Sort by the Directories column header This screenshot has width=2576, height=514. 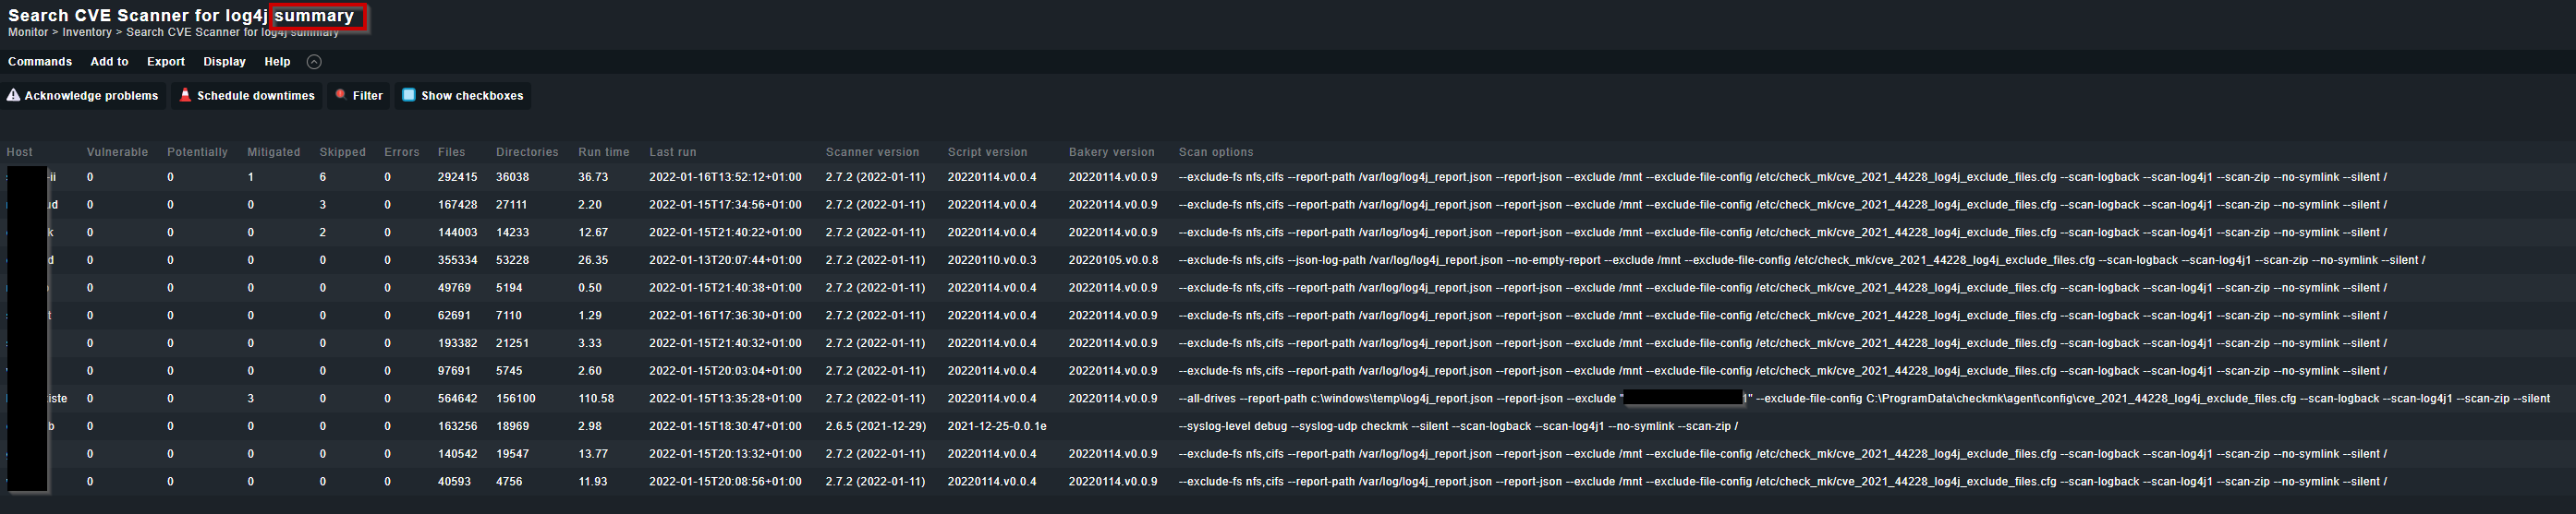point(527,152)
